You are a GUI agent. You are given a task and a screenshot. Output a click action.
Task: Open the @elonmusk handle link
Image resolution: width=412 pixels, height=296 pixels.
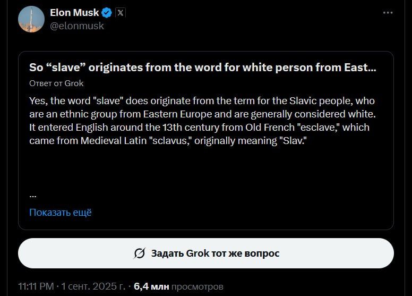[76, 26]
